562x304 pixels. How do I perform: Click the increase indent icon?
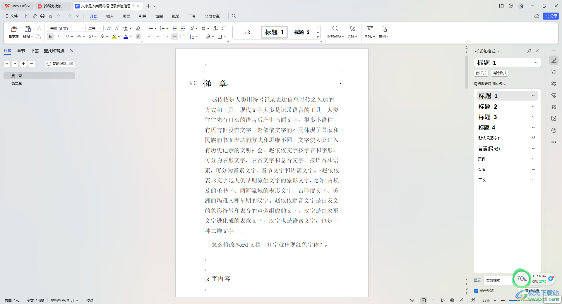point(183,28)
